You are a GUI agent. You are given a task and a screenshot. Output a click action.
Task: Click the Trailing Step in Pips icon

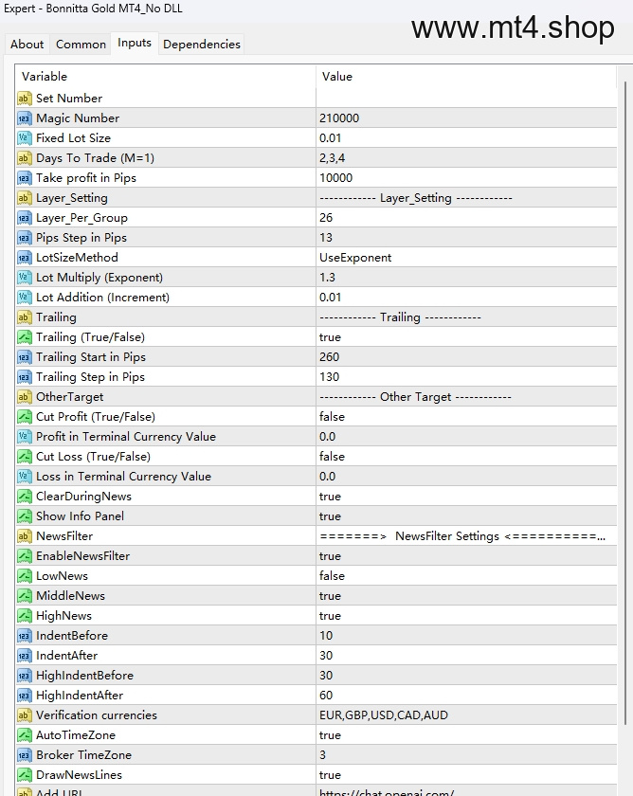pos(25,377)
